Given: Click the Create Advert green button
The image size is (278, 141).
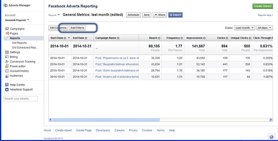Looking at the screenshot, I should (x=263, y=6).
